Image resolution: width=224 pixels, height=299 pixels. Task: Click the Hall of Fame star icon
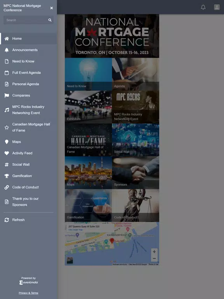7,127
